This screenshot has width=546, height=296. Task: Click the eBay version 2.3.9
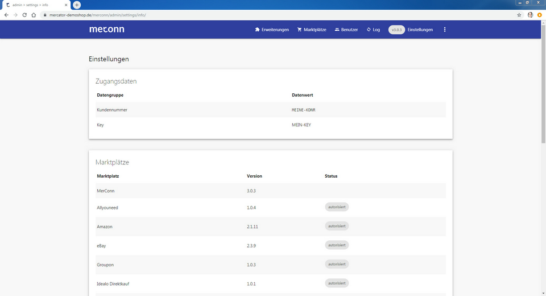[x=251, y=246]
